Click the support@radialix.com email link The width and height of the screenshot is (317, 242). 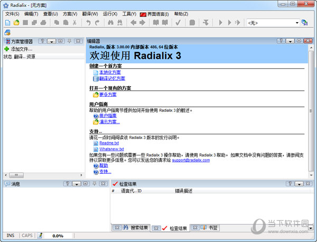[191, 160]
